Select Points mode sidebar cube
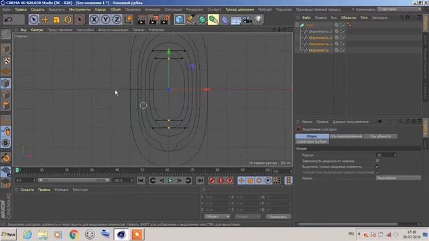The height and width of the screenshot is (241, 429). click(6, 83)
